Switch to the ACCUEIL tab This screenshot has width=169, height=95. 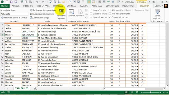[16, 6]
